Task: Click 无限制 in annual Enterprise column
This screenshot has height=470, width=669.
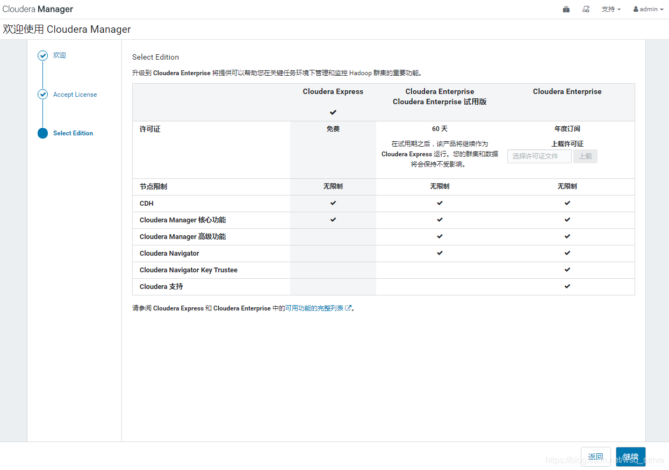Action: point(567,186)
